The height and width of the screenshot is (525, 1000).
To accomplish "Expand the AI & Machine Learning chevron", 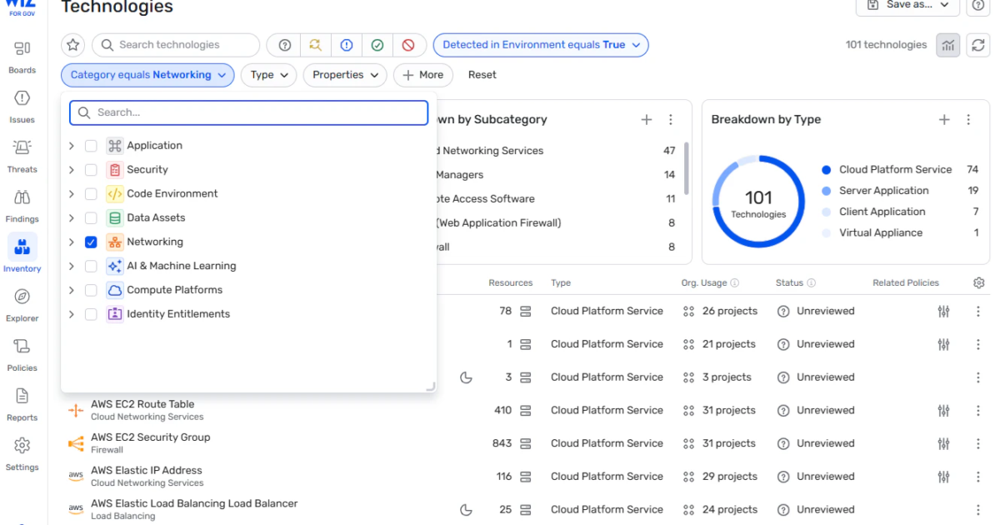I will (x=72, y=267).
